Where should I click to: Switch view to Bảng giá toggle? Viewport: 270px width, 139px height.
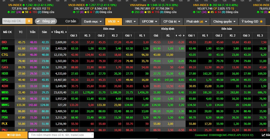46,21
